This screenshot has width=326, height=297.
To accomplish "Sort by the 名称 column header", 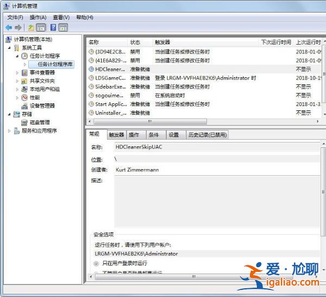I will coord(107,42).
